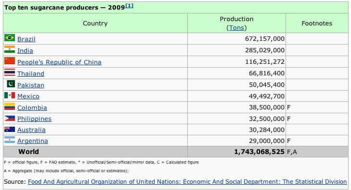351x190 pixels.
Task: Select the World total production cell
Action: [x=236, y=152]
